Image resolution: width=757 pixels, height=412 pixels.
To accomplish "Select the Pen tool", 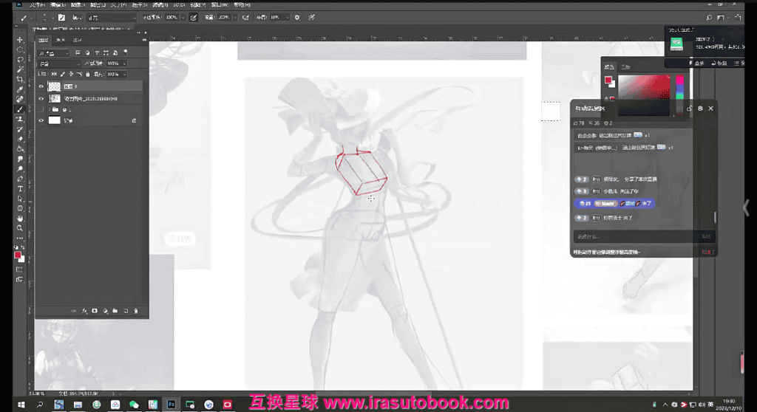I will (x=20, y=179).
